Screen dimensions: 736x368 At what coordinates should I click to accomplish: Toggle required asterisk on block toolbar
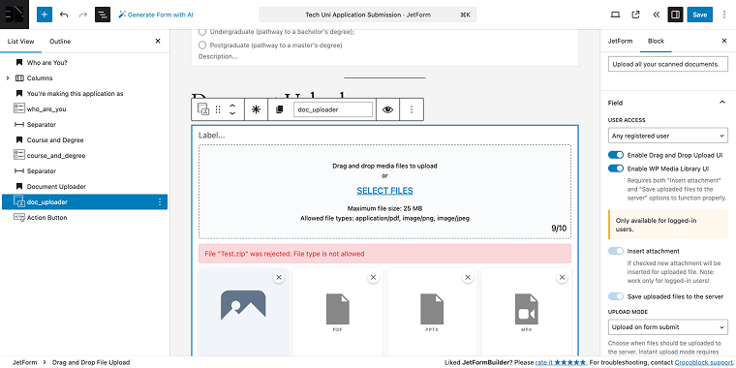pos(256,109)
